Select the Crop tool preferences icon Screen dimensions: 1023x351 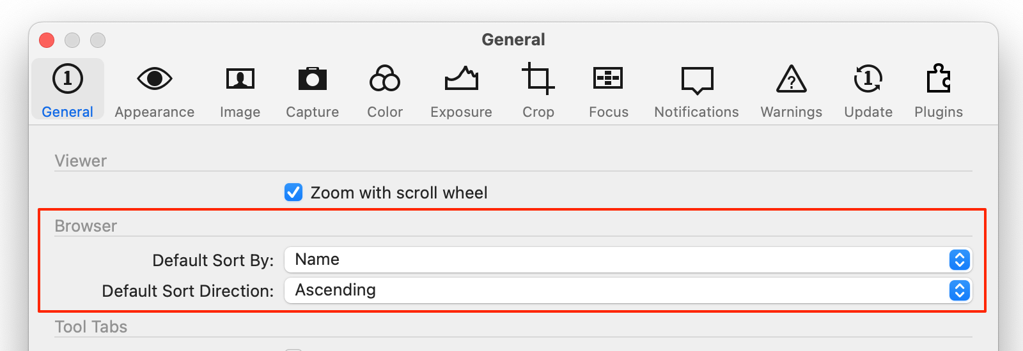pyautogui.click(x=538, y=78)
